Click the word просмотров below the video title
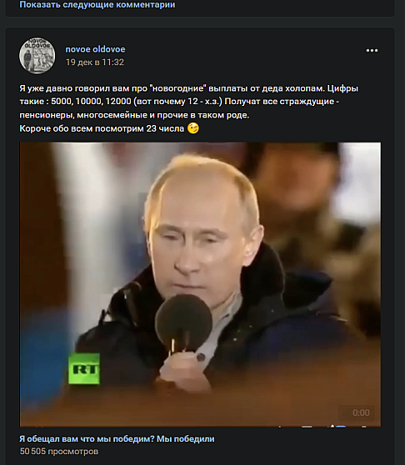 pos(73,452)
